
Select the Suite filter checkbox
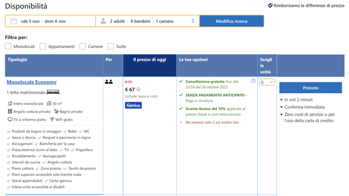click(111, 46)
